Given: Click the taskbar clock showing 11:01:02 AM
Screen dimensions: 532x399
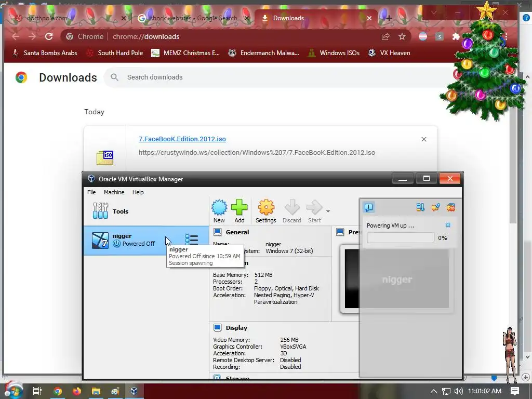Looking at the screenshot, I should coord(485,391).
